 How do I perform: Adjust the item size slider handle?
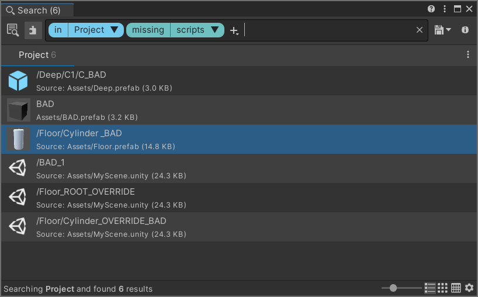tap(393, 288)
